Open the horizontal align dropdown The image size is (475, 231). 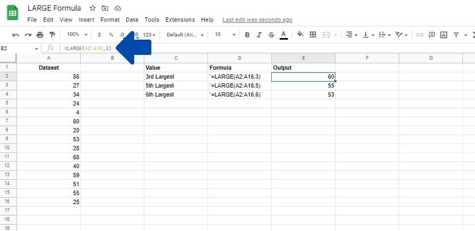click(351, 35)
